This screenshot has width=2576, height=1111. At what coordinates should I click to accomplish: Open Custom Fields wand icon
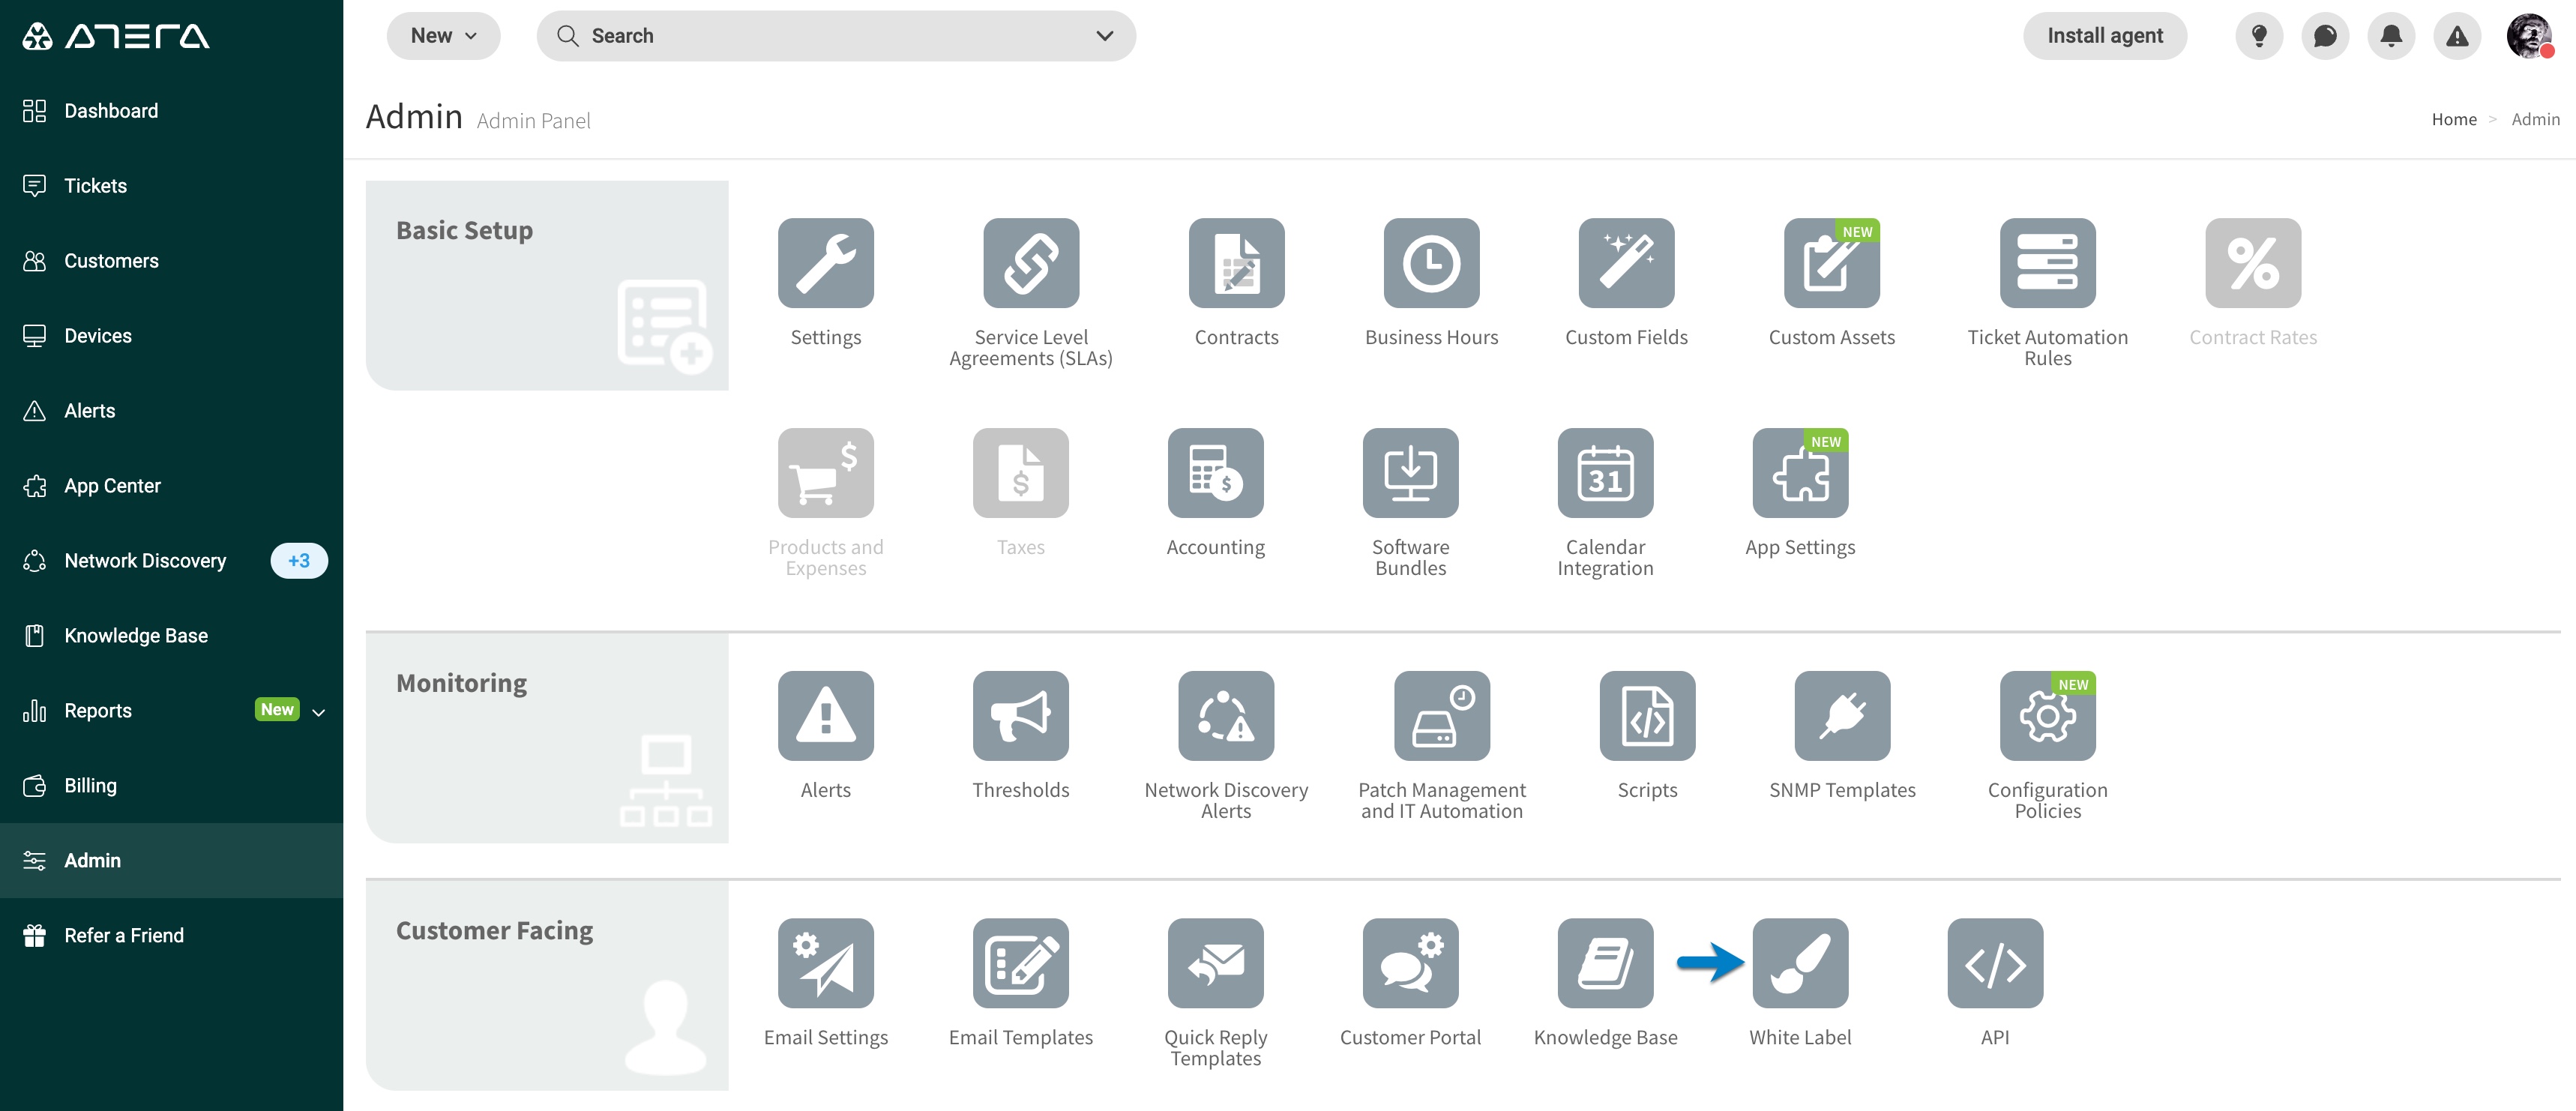[1626, 263]
